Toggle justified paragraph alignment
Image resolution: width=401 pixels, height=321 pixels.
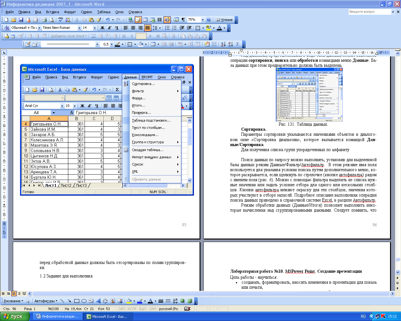coord(148,28)
